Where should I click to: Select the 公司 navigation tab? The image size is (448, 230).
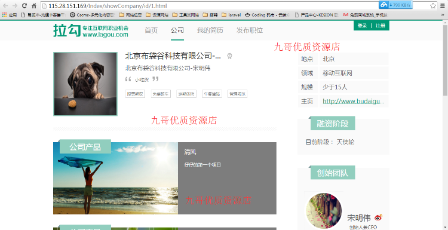click(177, 30)
